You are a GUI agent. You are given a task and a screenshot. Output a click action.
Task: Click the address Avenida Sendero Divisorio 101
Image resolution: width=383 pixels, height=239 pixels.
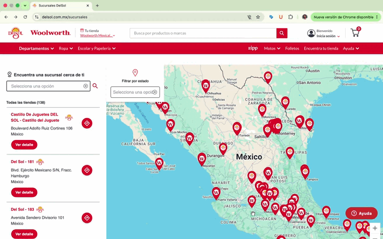point(37,217)
